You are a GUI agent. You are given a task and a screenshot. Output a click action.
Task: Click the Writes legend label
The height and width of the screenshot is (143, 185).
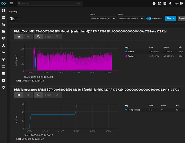[x=131, y=56]
